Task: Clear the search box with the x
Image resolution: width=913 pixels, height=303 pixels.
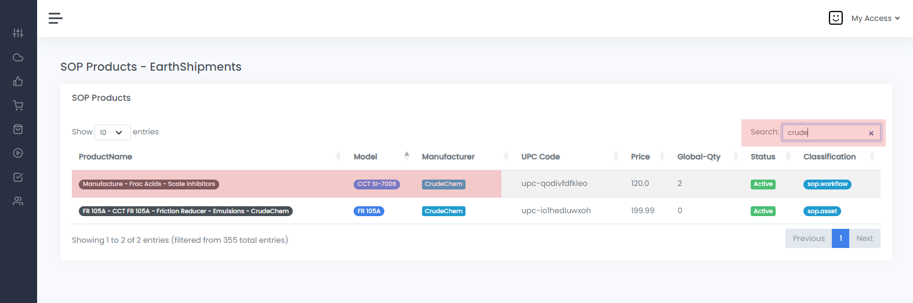Action: click(871, 133)
